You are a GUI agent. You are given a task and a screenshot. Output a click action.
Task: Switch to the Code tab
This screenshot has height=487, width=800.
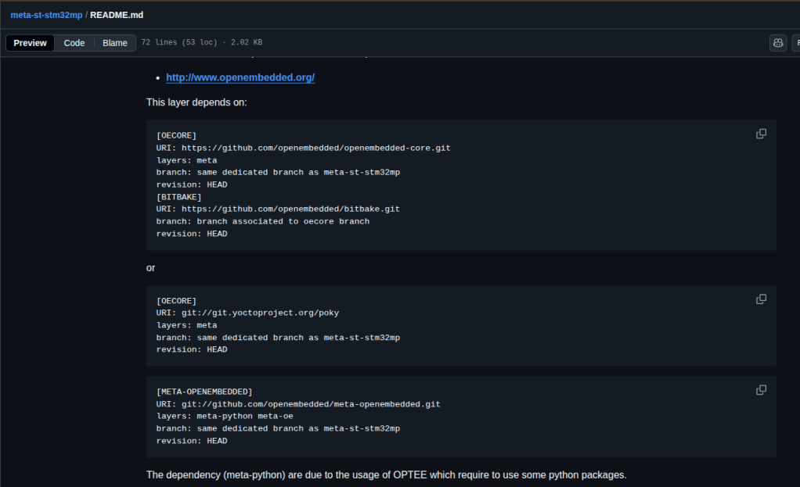coord(74,43)
